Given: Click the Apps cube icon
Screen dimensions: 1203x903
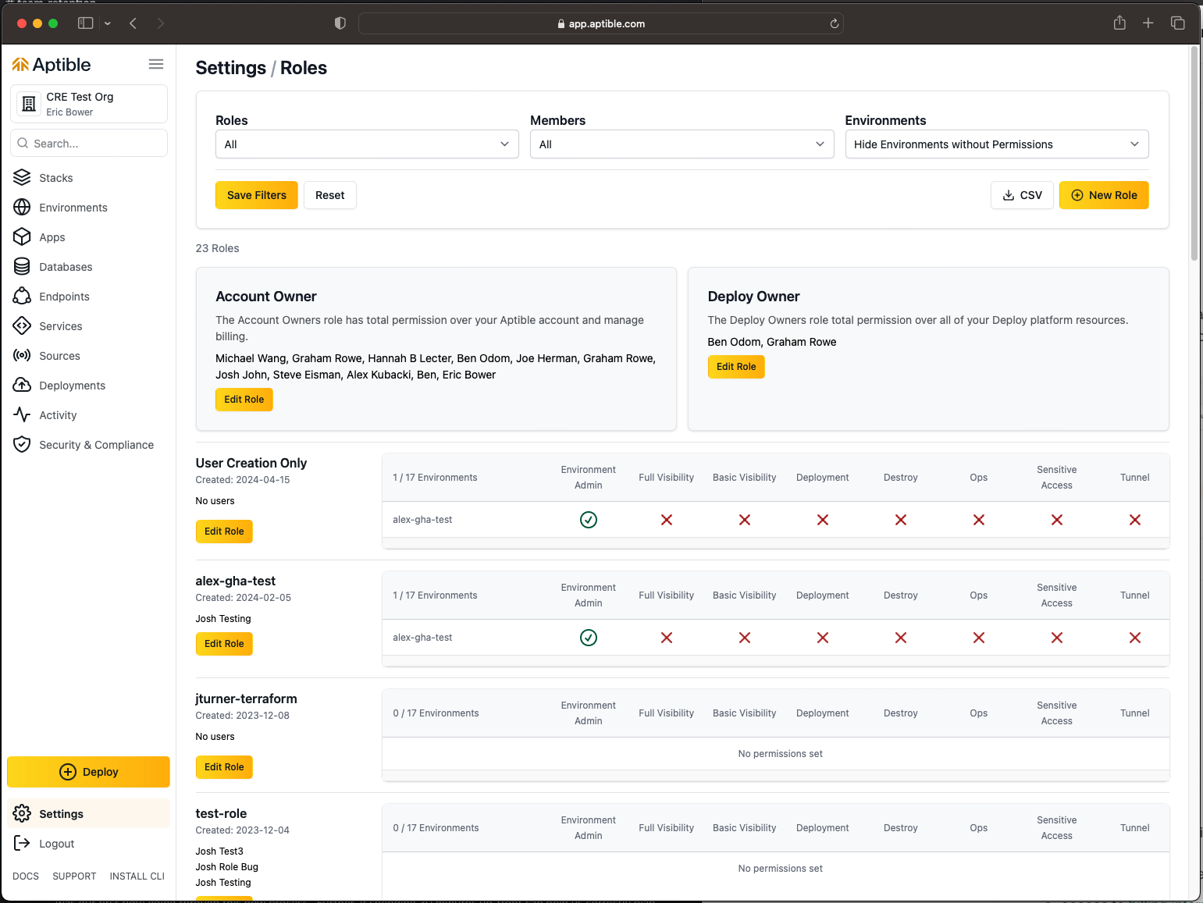Looking at the screenshot, I should point(22,237).
